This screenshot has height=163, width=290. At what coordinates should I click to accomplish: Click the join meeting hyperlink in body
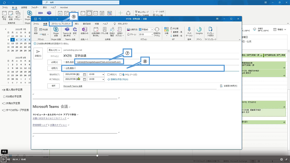pos(49,118)
